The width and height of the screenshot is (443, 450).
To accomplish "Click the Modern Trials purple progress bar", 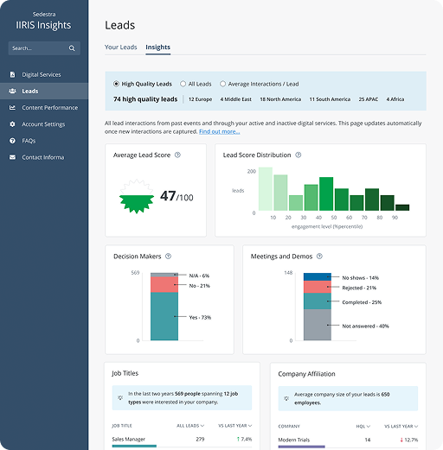I will tap(301, 447).
